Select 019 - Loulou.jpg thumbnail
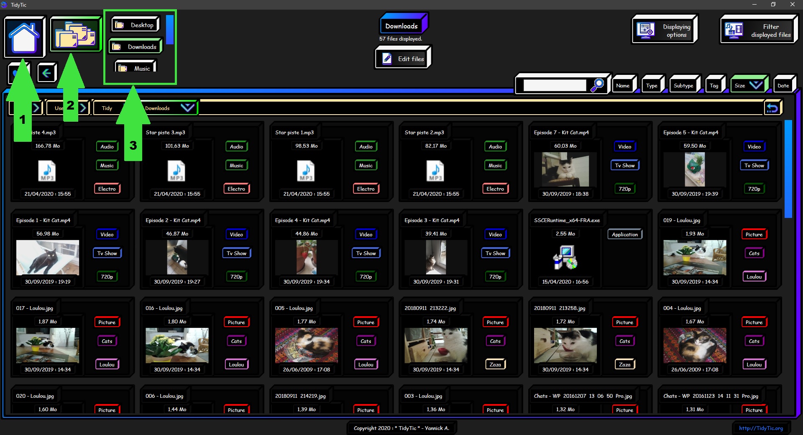 (x=695, y=257)
